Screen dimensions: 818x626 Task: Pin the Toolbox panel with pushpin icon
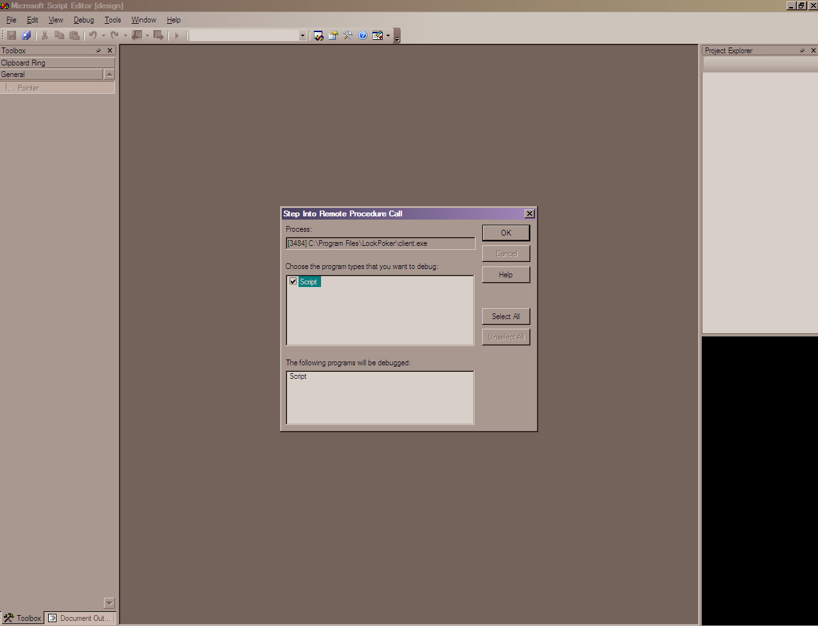(98, 51)
